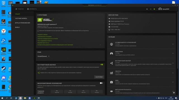
Task: Open Task View on the taskbar
Action: (11, 98)
